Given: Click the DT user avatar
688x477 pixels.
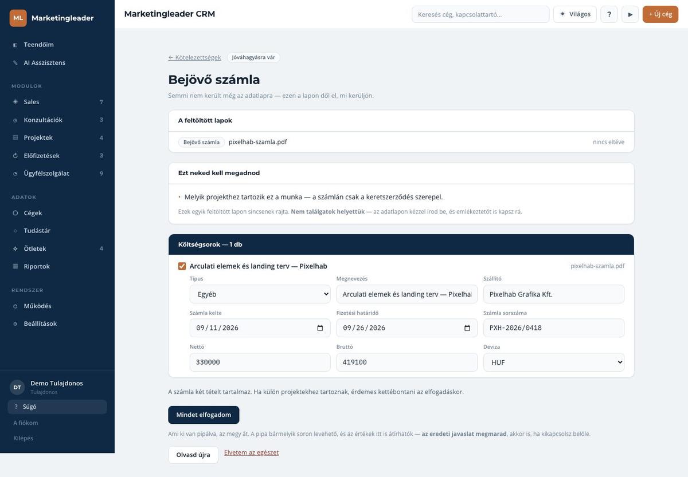Looking at the screenshot, I should point(17,388).
